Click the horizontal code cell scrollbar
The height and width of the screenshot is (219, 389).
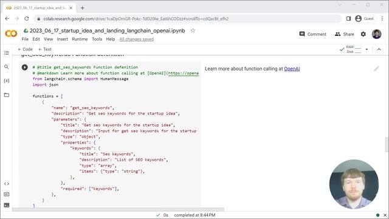tap(118, 209)
